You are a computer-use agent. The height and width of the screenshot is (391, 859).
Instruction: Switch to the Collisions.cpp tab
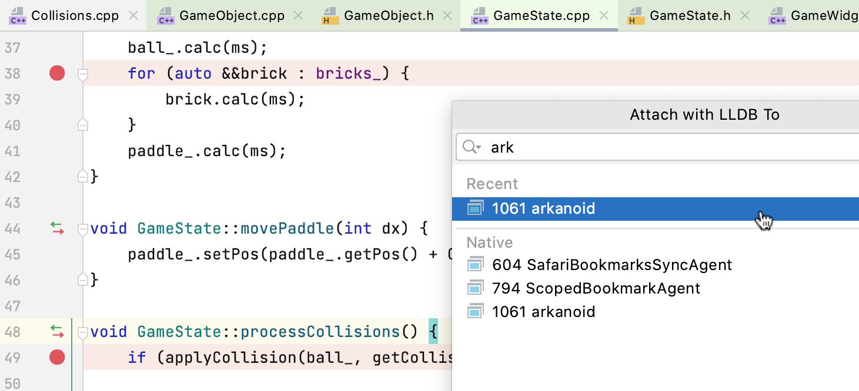pos(75,16)
